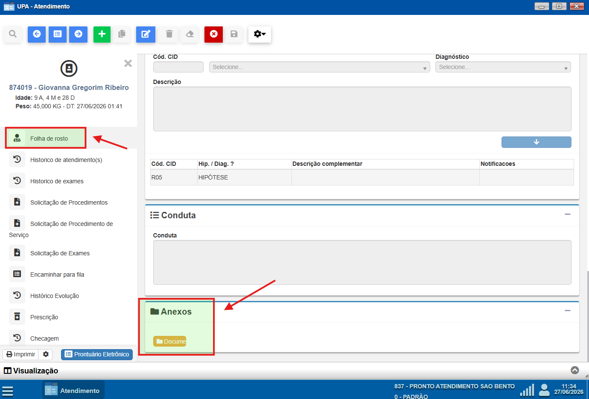Click the blue edit pencil icon

pos(146,34)
